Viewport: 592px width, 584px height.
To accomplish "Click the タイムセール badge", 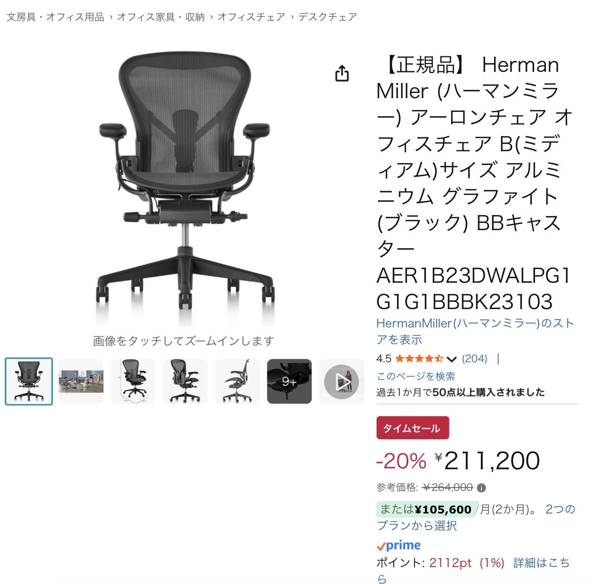I will point(413,428).
